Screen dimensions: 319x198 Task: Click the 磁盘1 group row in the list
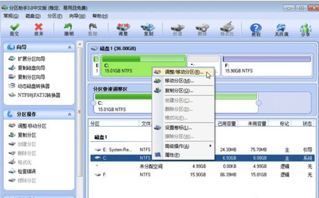coord(101,137)
